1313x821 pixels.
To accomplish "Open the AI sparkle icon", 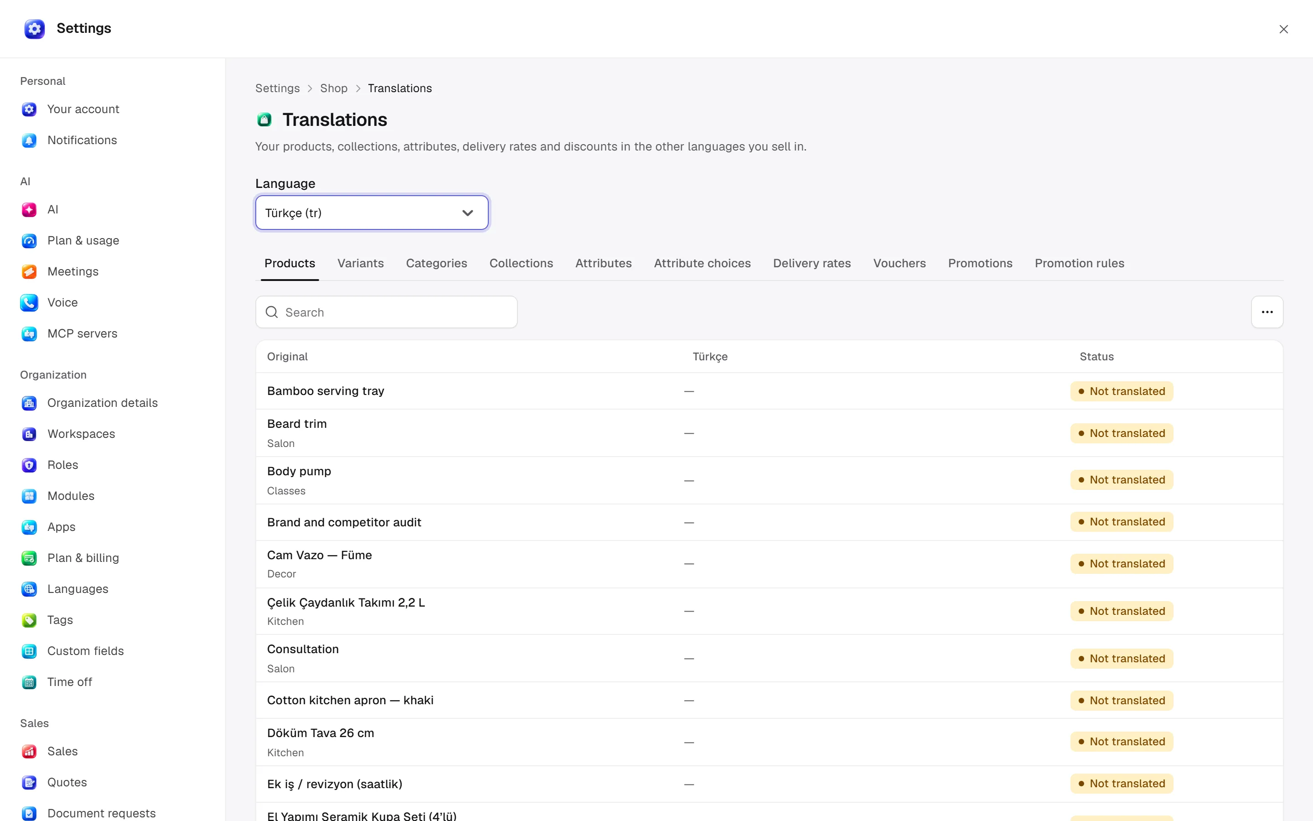I will coord(29,210).
